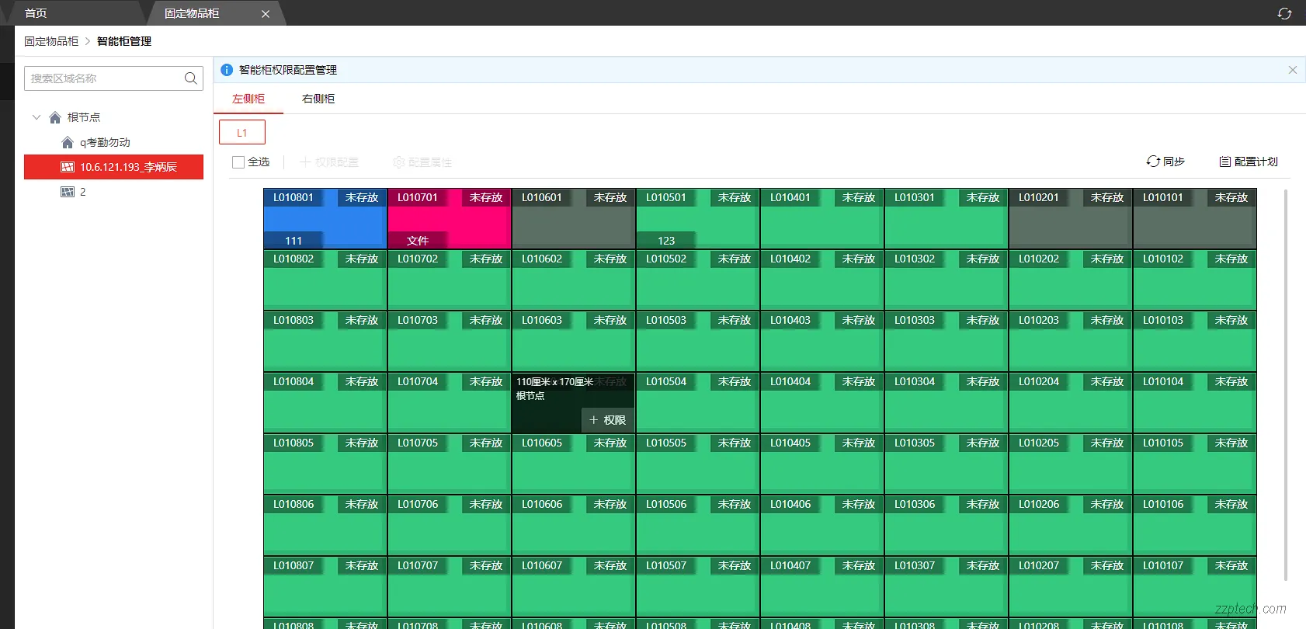1306x629 pixels.
Task: Select blue cell L010801
Action: (325, 219)
